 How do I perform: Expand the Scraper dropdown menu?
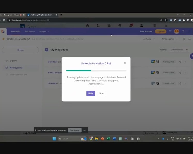tap(44, 31)
